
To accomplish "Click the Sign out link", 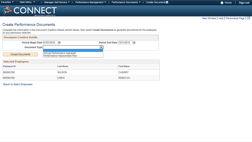I will 244,3.
